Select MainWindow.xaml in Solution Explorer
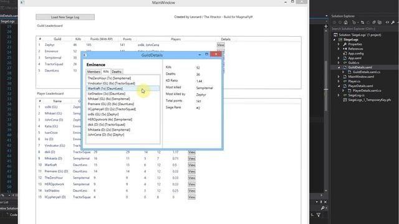399x224 pixels. [361, 77]
